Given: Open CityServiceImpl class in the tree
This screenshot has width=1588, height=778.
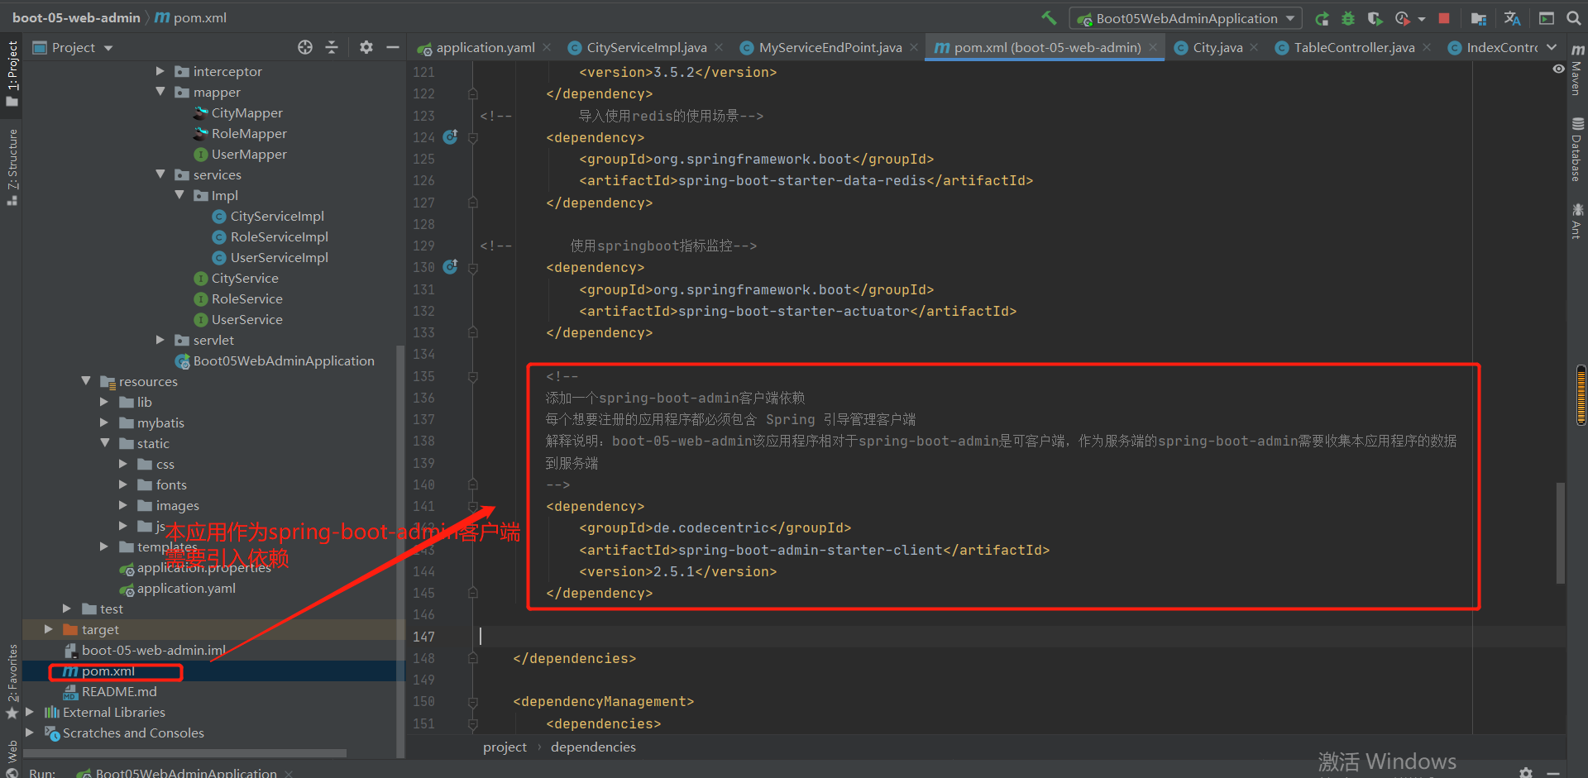Looking at the screenshot, I should coord(276,216).
